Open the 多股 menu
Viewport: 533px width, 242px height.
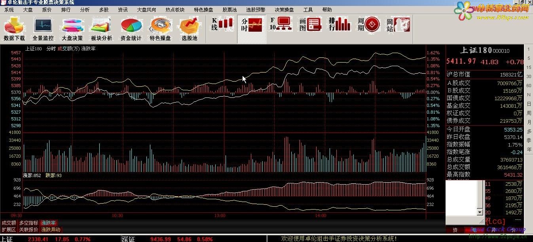click(104, 10)
